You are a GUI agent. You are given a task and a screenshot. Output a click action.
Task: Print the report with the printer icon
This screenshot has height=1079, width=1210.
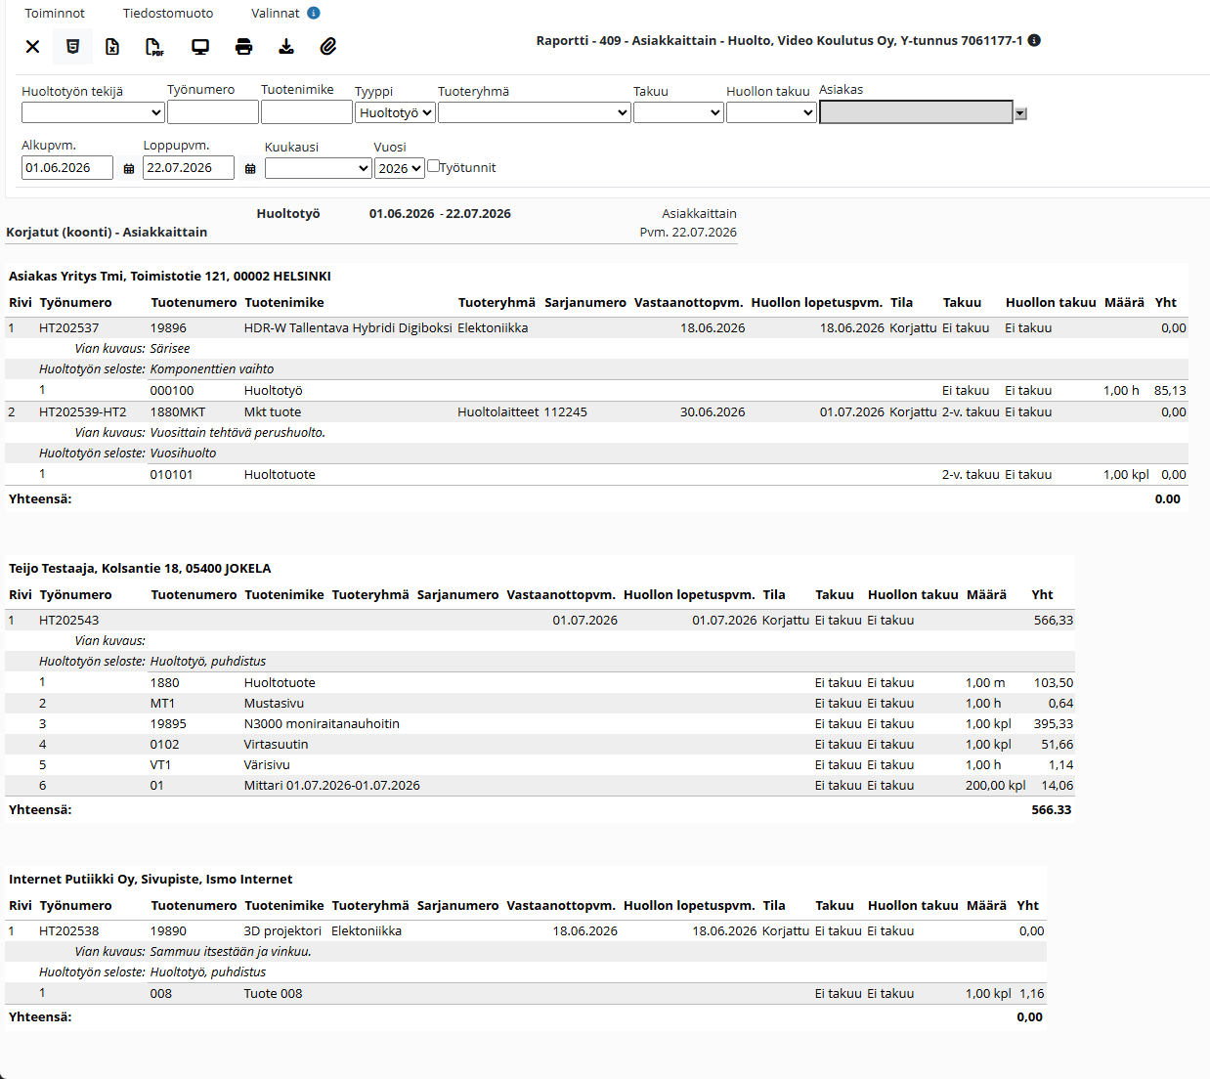[244, 46]
